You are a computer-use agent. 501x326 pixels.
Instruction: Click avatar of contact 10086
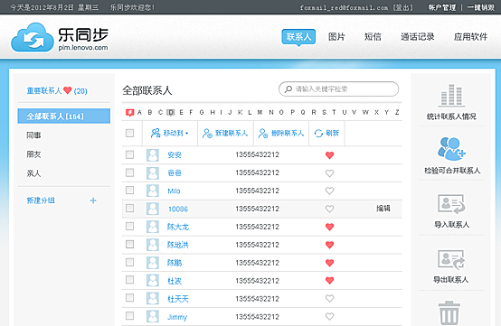tap(153, 209)
